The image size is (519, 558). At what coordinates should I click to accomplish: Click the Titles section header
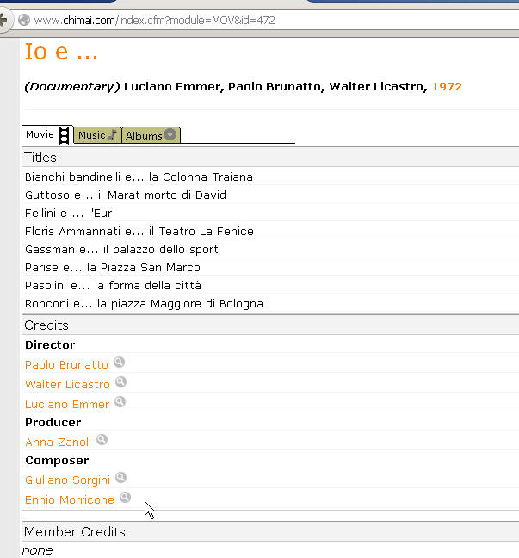click(x=270, y=158)
